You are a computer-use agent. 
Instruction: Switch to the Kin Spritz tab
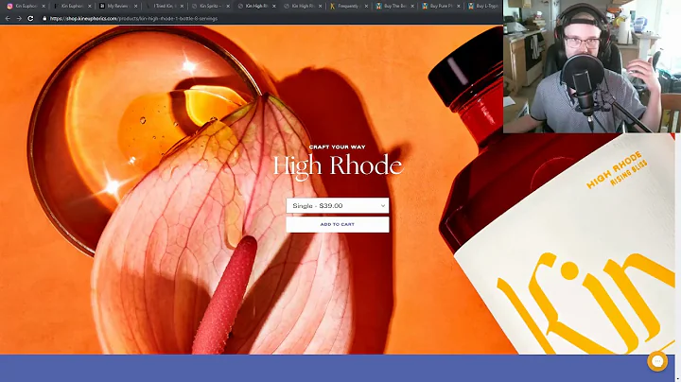[209, 6]
